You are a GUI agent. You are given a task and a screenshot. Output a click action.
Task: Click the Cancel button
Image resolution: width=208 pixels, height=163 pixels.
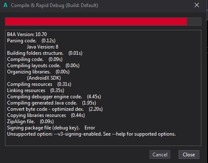pyautogui.click(x=160, y=154)
